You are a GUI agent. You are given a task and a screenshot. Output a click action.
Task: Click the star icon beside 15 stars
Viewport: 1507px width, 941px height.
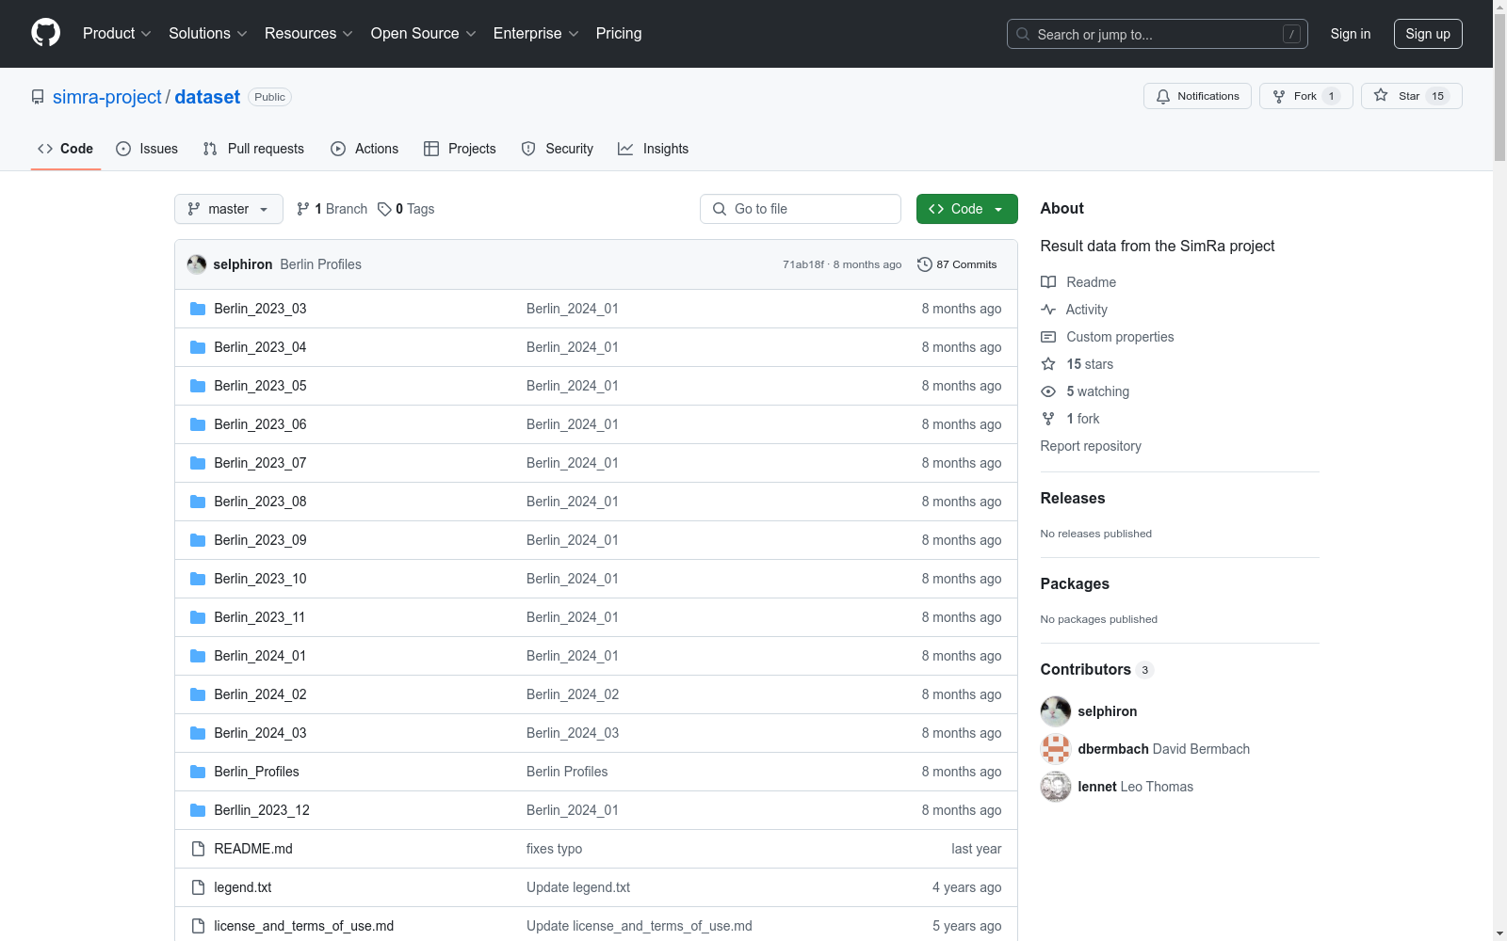tap(1048, 364)
